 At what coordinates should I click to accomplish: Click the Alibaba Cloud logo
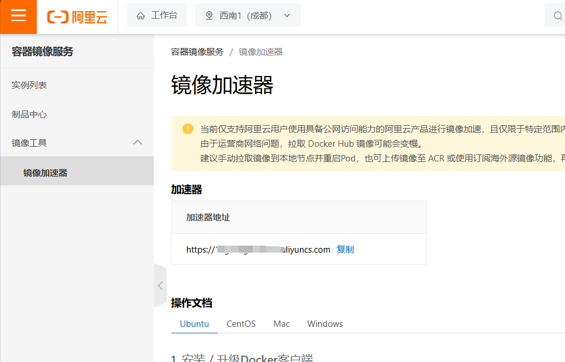[77, 17]
